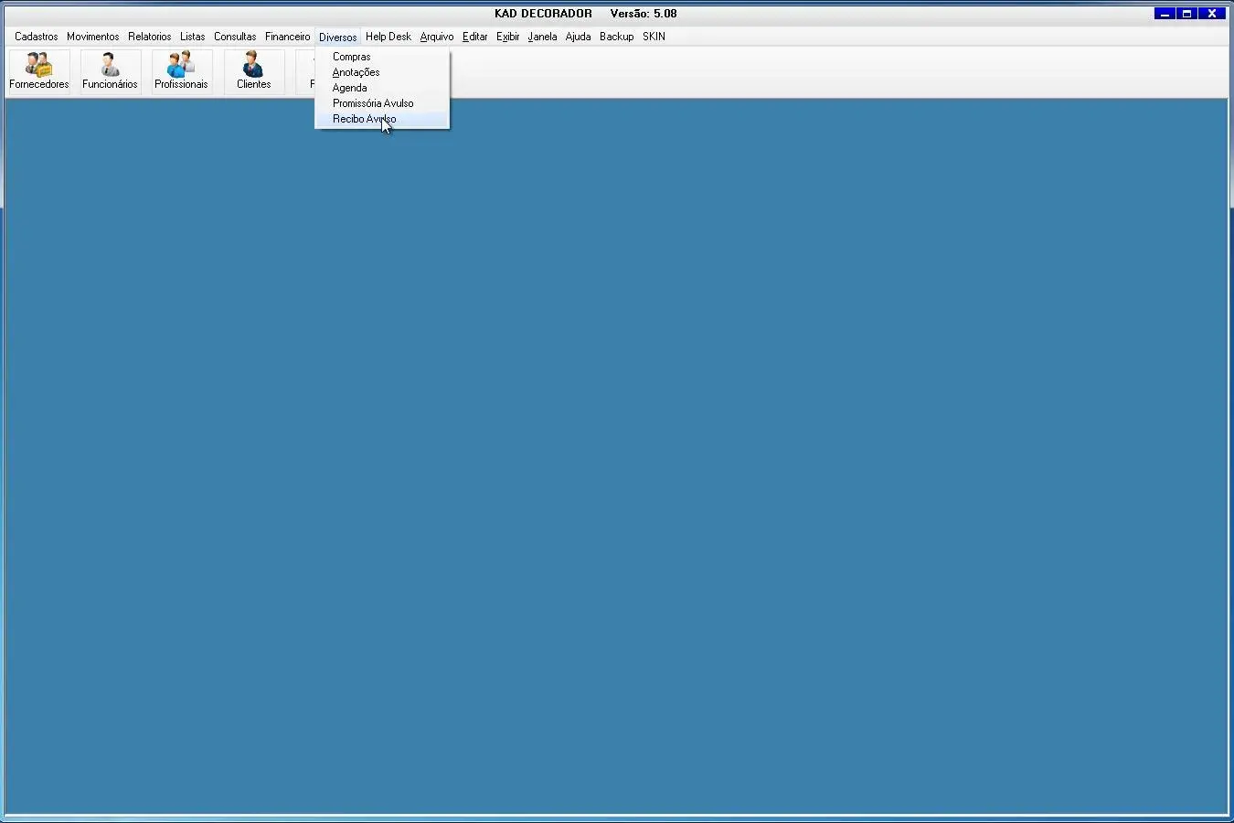Viewport: 1234px width, 823px height.
Task: Open Agenda from the Diversos menu
Action: pyautogui.click(x=350, y=88)
